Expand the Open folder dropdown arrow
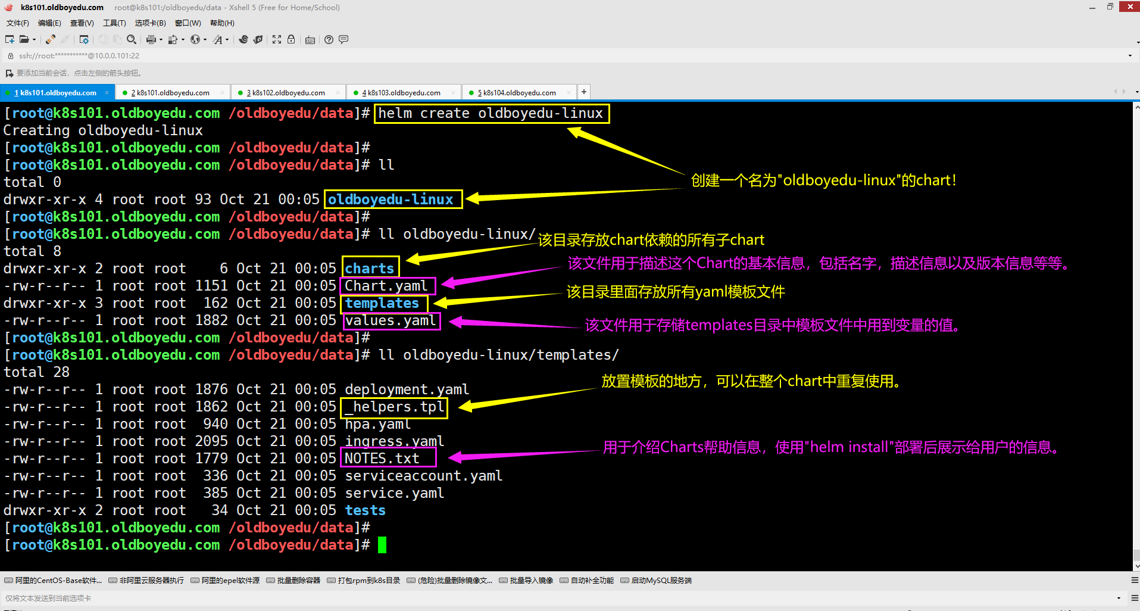The image size is (1140, 611). coord(34,40)
